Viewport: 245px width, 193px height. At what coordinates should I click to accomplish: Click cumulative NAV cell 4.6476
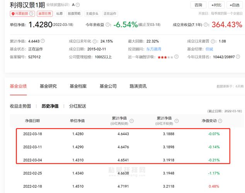(x=123, y=147)
